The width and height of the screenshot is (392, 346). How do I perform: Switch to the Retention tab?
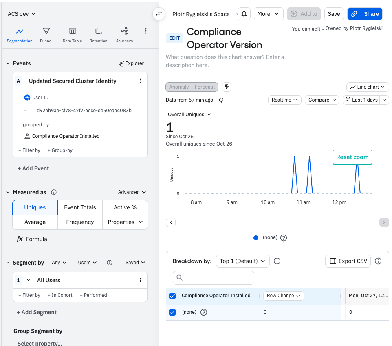tap(98, 35)
